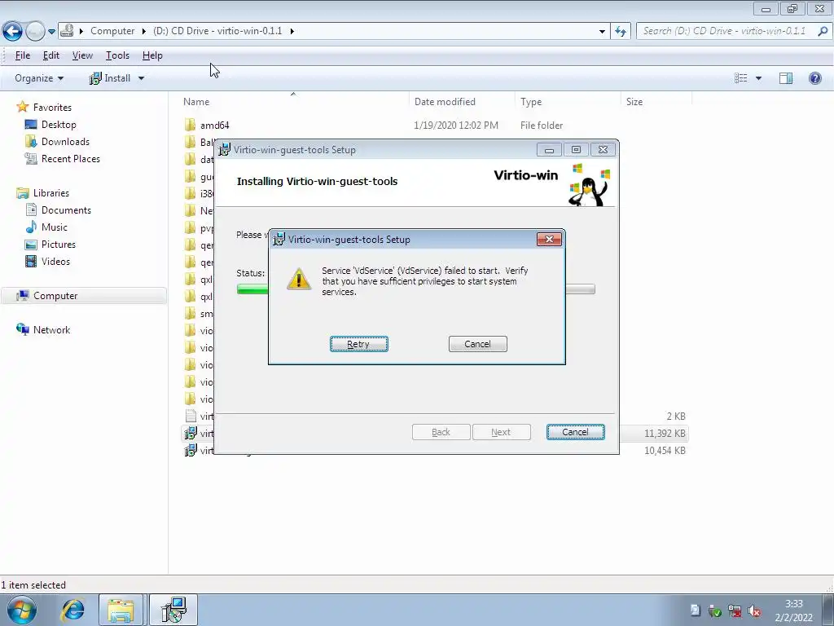Click the warning triangle icon

[298, 279]
